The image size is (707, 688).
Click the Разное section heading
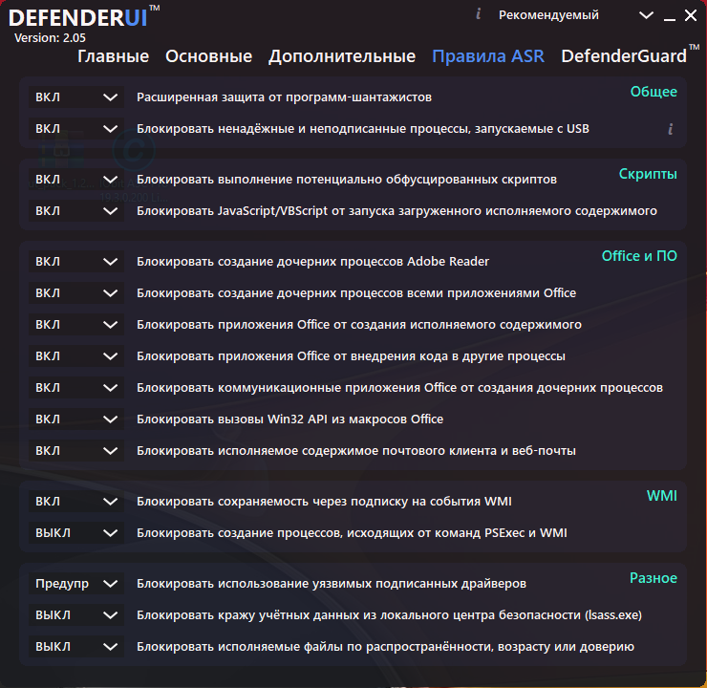tap(653, 578)
